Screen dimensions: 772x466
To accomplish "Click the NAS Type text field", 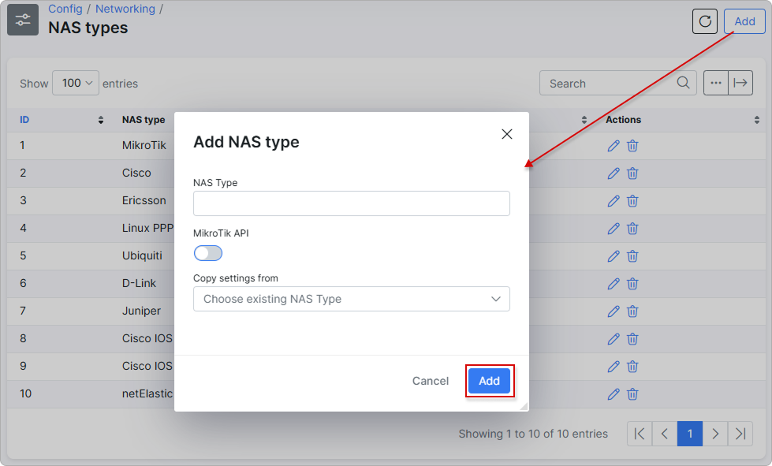I will click(x=352, y=203).
